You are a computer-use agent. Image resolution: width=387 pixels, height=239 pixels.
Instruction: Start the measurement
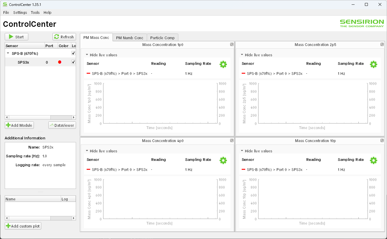coord(17,37)
